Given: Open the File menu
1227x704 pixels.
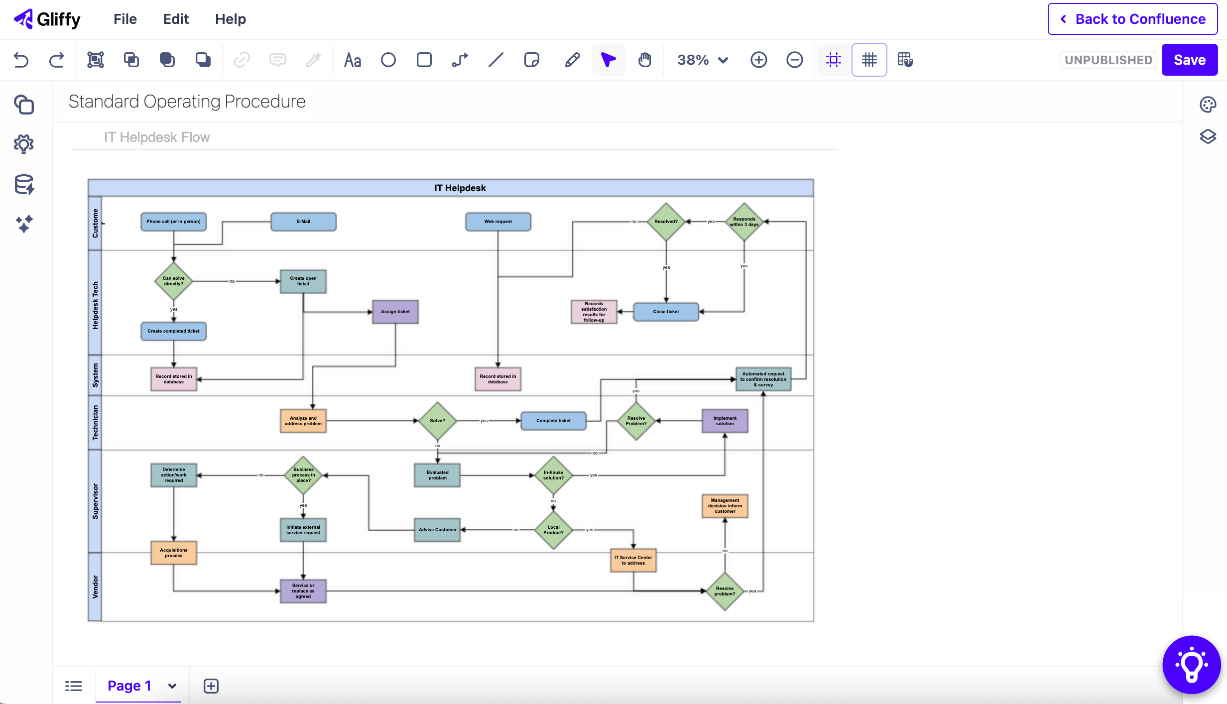Looking at the screenshot, I should (125, 19).
